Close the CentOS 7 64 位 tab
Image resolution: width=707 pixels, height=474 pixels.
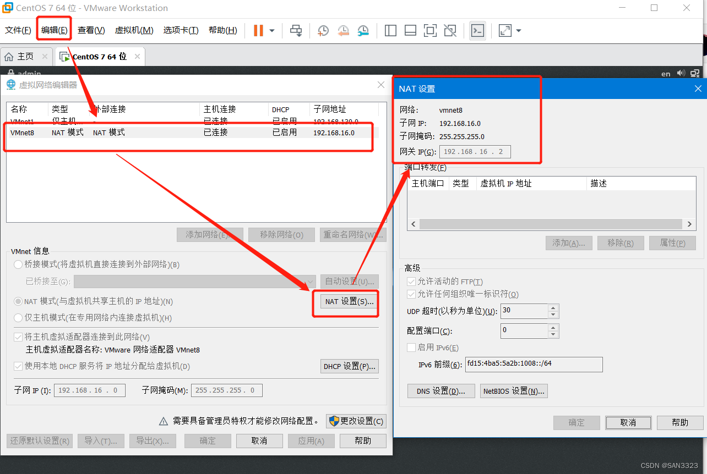pyautogui.click(x=137, y=56)
